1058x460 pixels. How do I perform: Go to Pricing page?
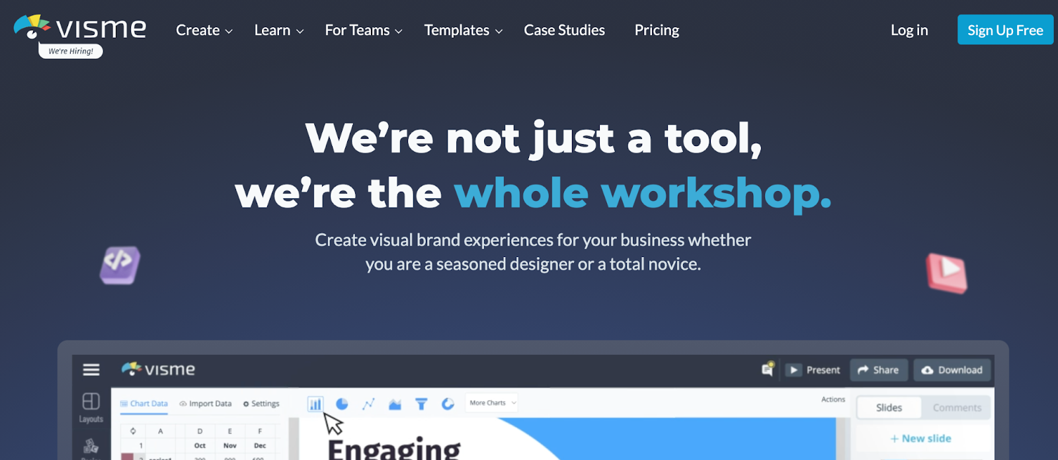pos(657,30)
